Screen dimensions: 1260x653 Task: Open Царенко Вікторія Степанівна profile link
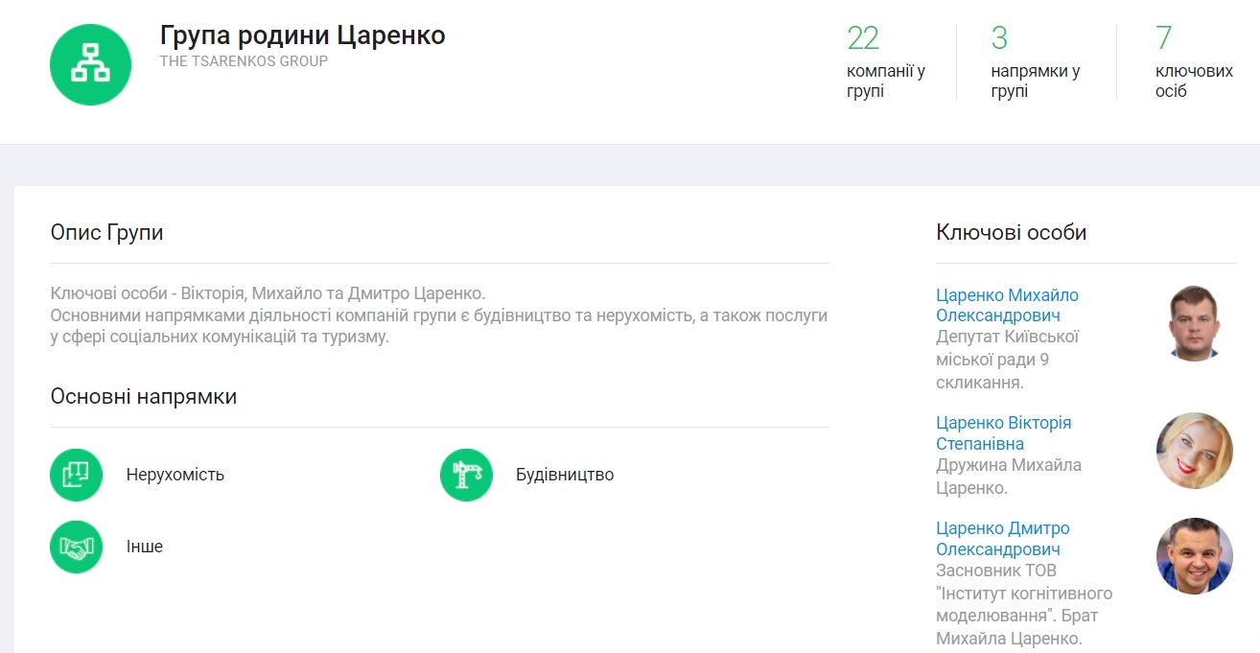tap(1003, 433)
